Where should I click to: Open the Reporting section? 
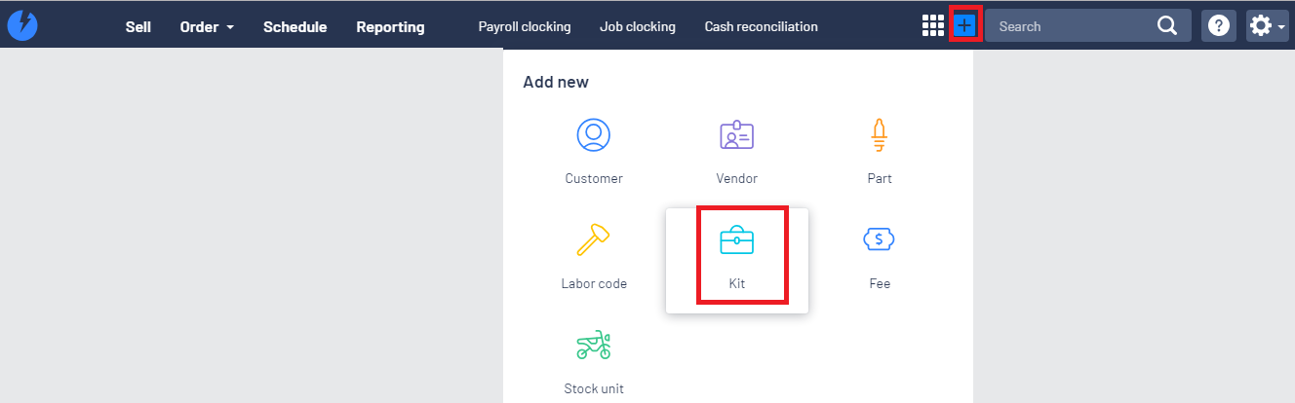(390, 27)
